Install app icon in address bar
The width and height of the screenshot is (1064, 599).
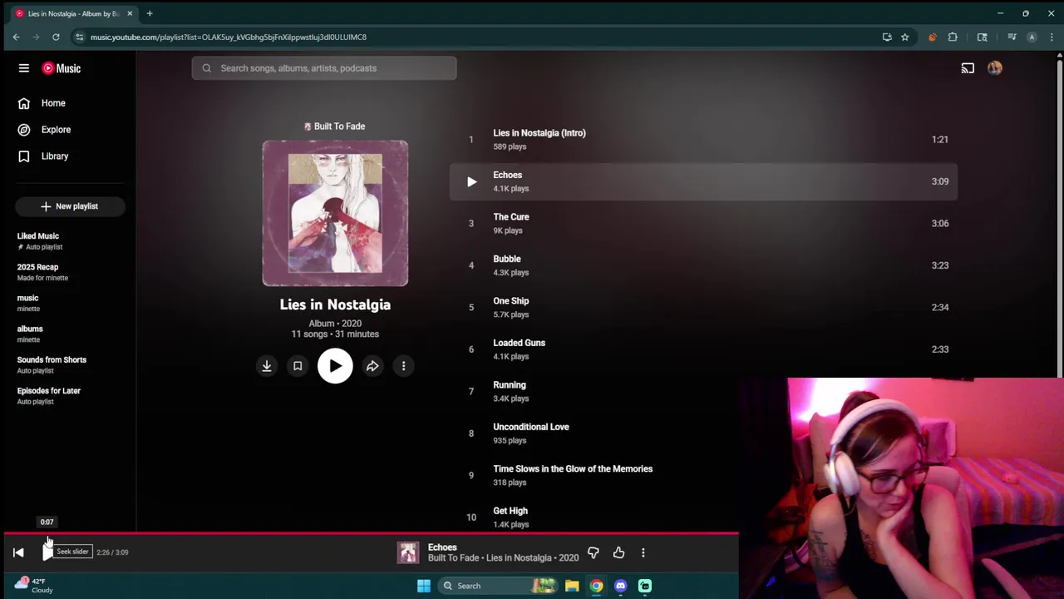887,37
